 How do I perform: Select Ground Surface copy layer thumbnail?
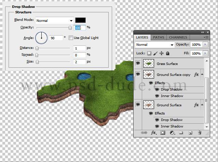(x=149, y=74)
